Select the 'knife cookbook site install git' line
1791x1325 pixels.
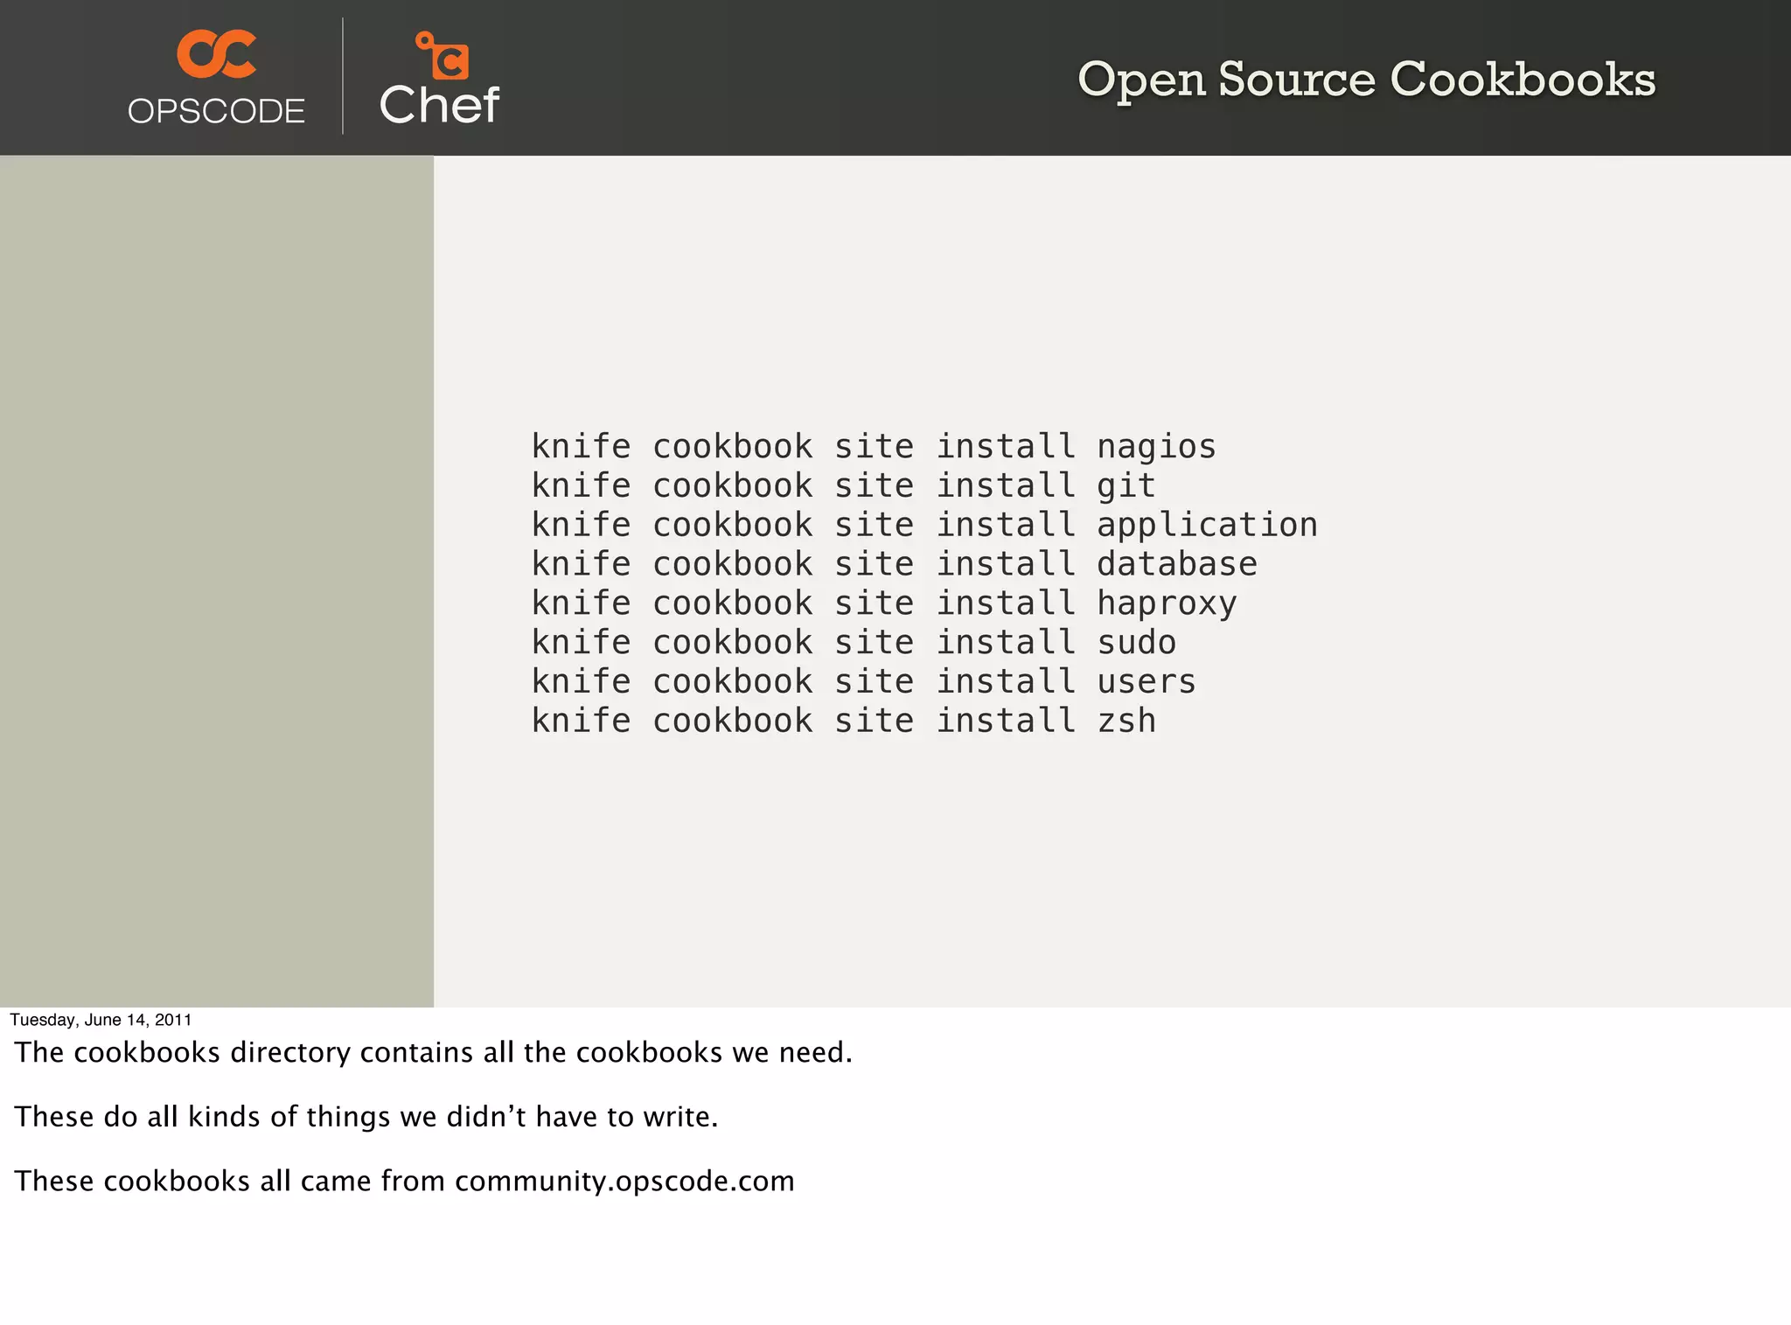(844, 485)
